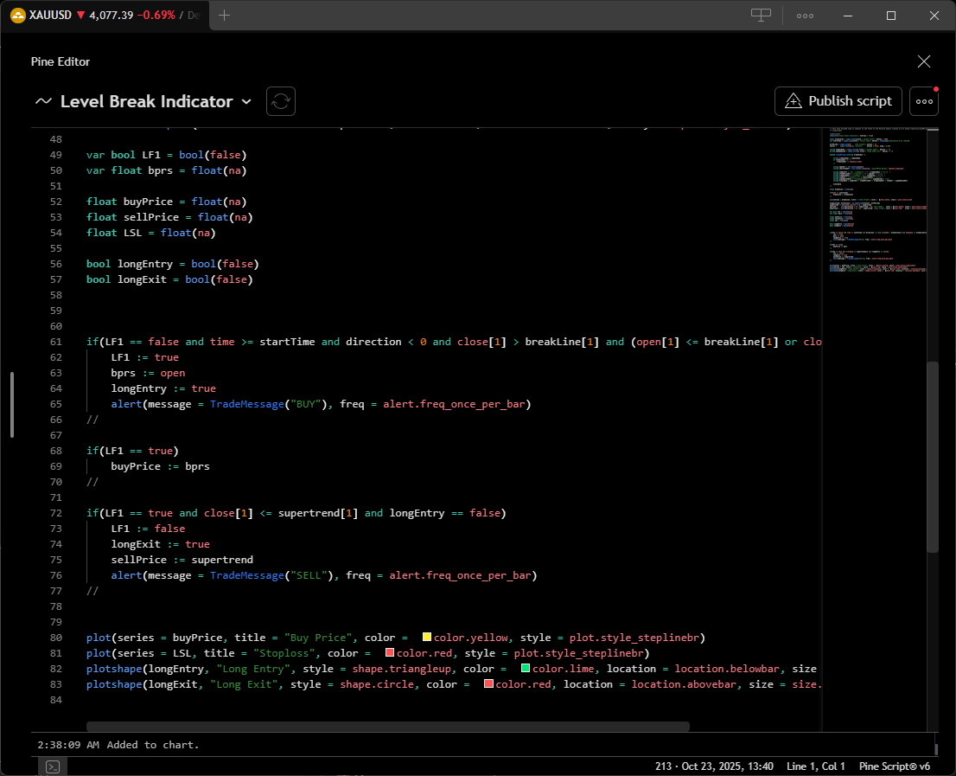Viewport: 956px width, 776px height.
Task: Click the vertical scrollbar thumb of editor
Action: [932, 458]
